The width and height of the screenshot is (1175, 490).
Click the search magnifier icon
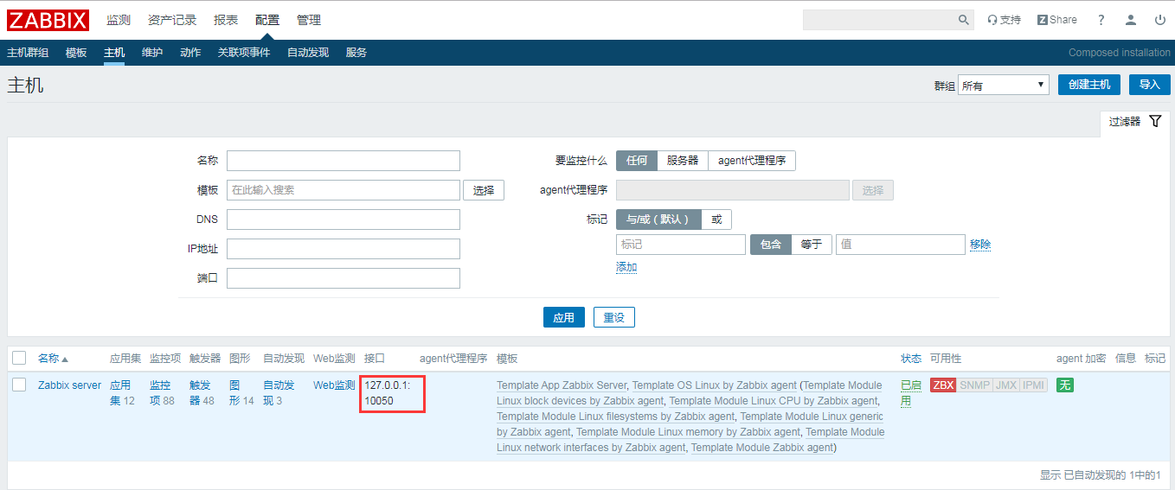(x=963, y=20)
